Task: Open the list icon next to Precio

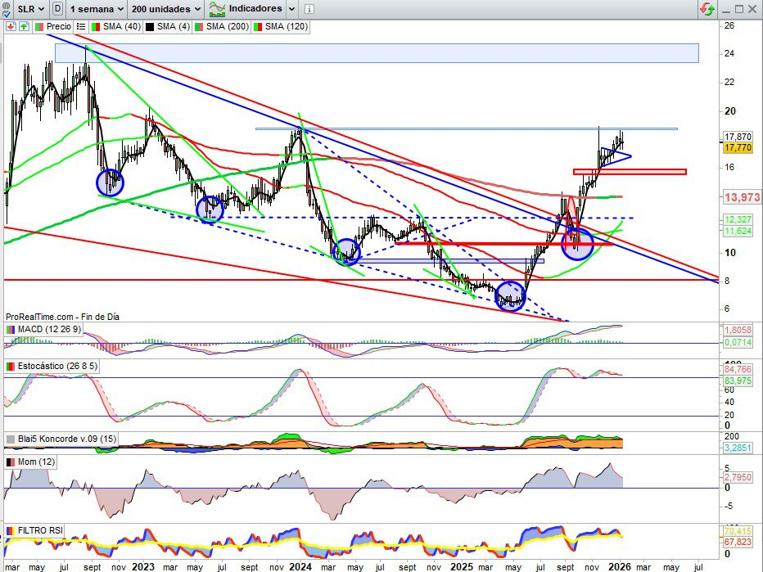Action: coord(83,26)
